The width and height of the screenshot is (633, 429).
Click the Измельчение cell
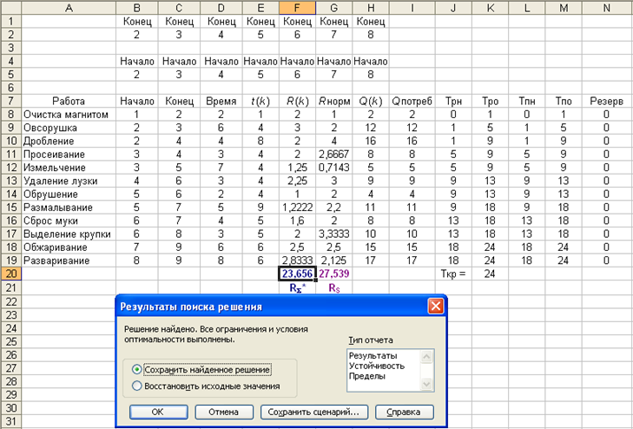tap(69, 168)
